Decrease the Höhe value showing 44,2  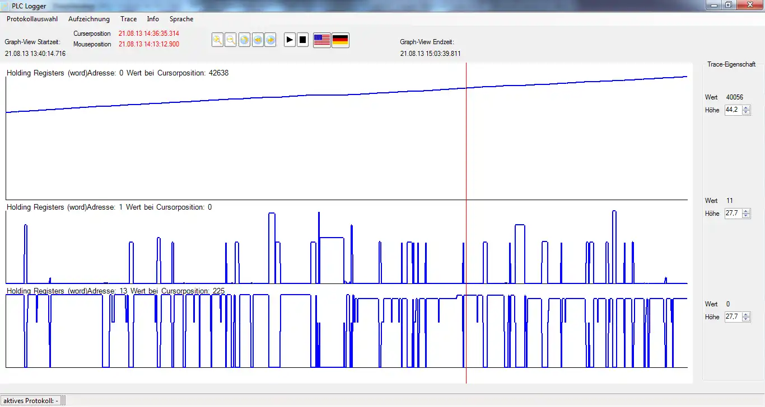746,112
